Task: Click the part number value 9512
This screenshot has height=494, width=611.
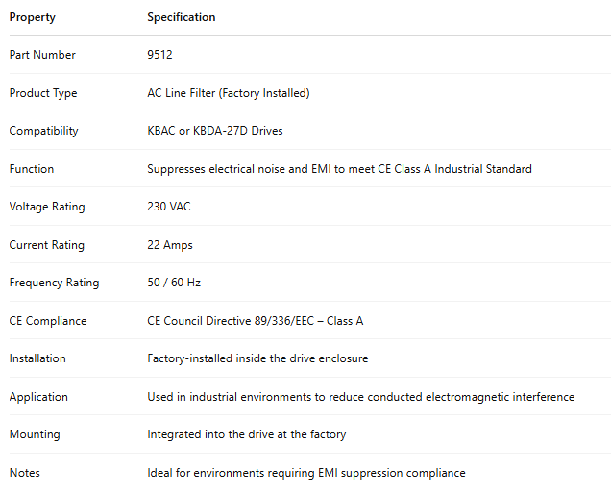Action: click(159, 55)
